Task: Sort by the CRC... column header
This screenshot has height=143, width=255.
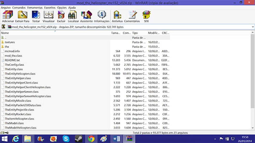Action: (165, 33)
